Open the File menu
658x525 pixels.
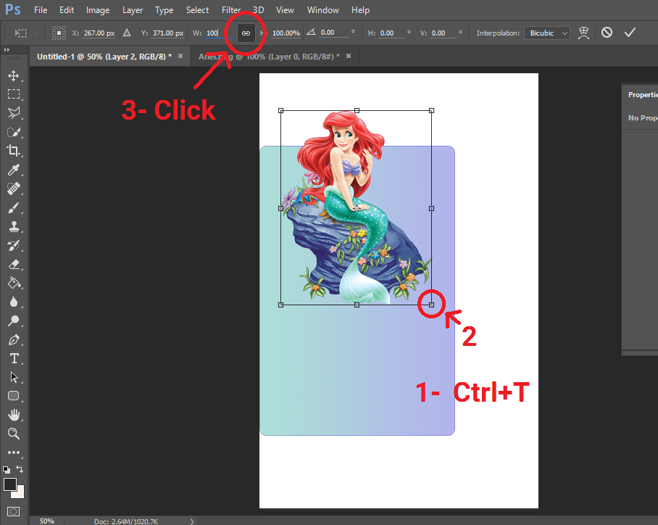click(41, 10)
